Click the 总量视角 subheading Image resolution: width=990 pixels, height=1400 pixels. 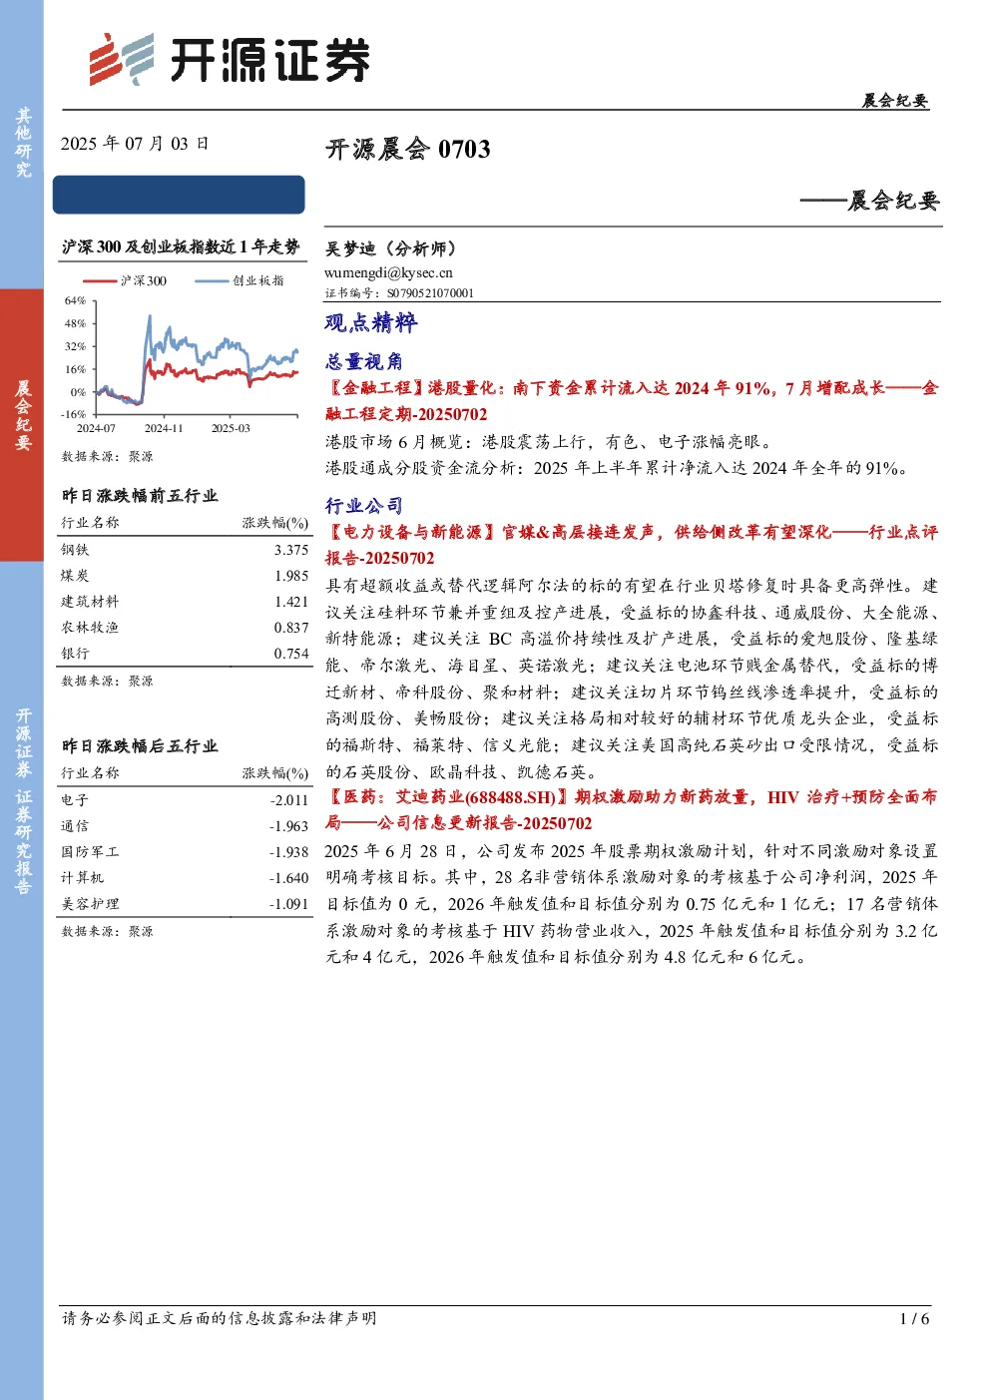click(364, 361)
